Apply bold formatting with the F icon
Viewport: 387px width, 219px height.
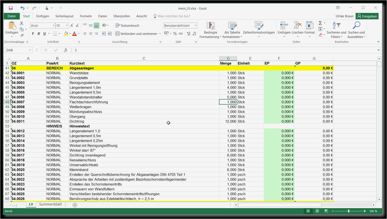coord(33,33)
